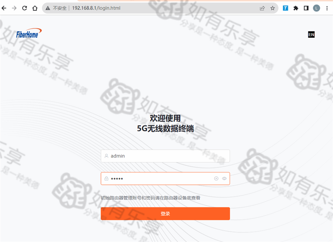Screen dimensions: 333x242
Task: Toggle the browser side panel
Action: (306, 8)
